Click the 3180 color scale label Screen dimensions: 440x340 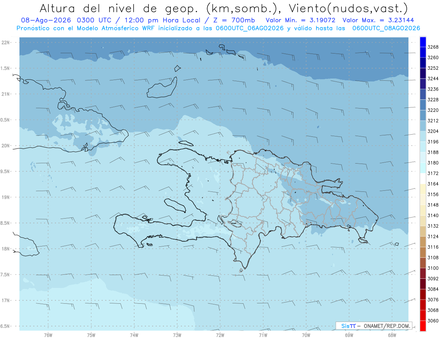click(x=433, y=163)
